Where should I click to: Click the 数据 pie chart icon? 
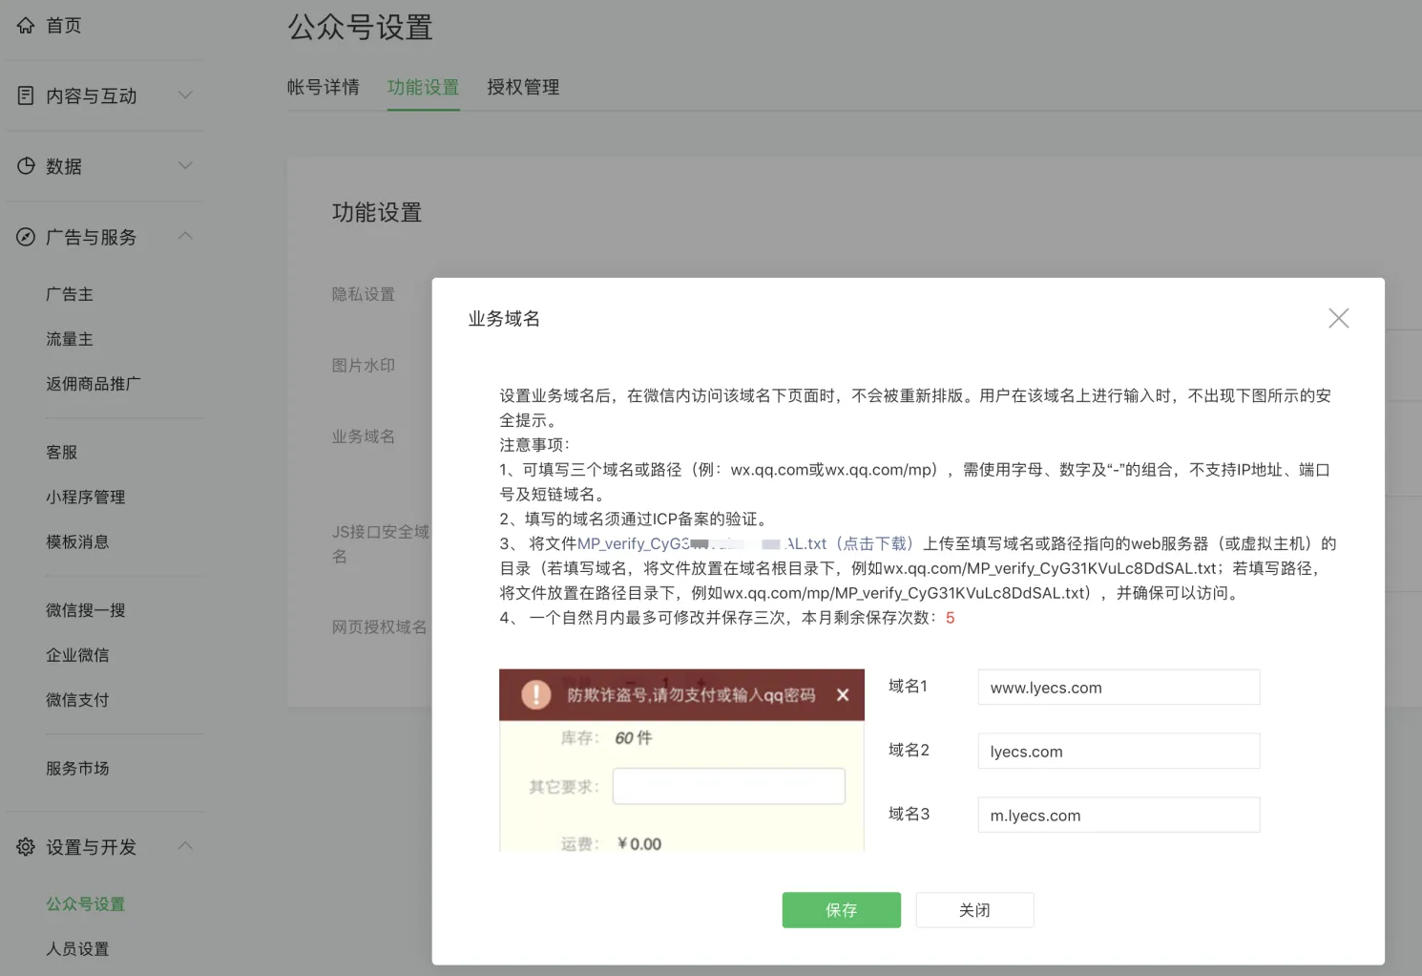pos(26,166)
